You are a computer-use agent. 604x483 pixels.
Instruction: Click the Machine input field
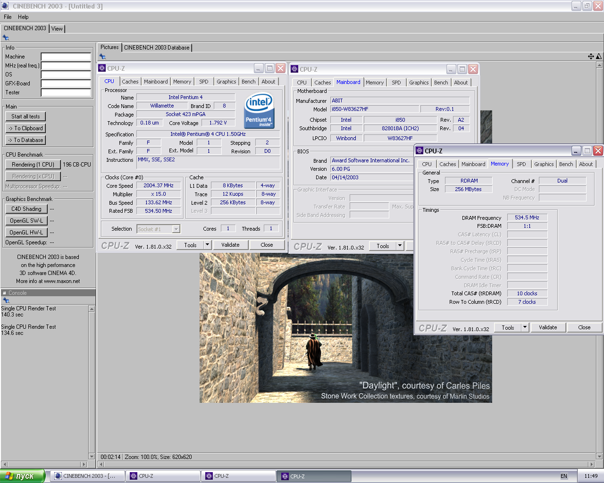pyautogui.click(x=66, y=57)
